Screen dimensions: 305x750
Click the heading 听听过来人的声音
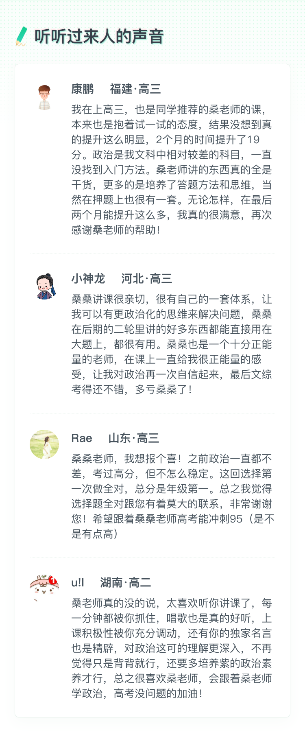click(x=99, y=37)
